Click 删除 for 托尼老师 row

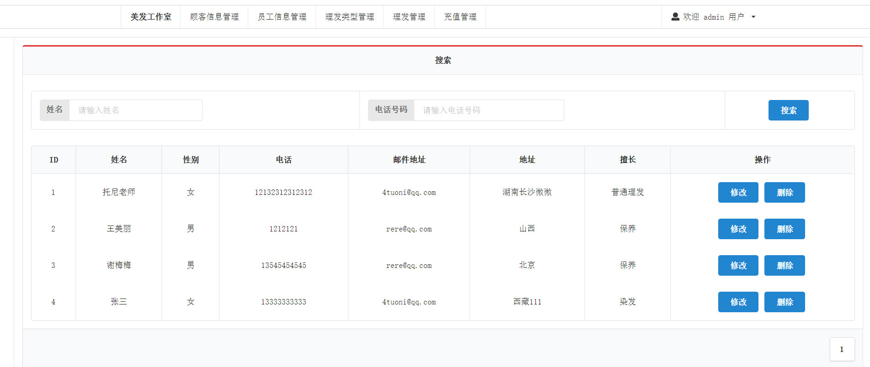[785, 192]
